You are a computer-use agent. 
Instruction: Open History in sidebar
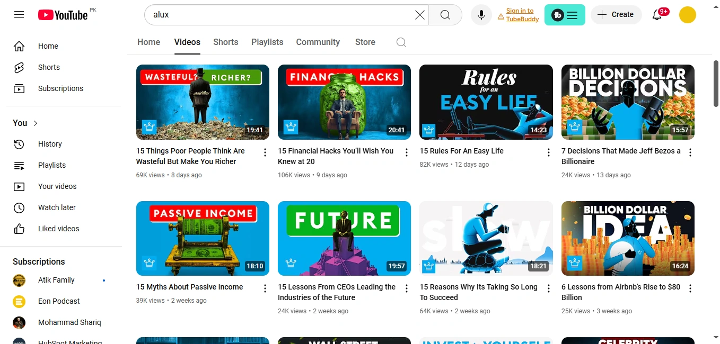click(x=64, y=144)
